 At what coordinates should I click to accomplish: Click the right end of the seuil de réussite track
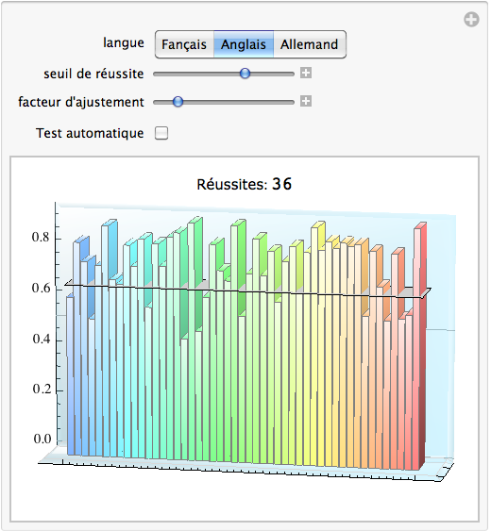coord(292,74)
